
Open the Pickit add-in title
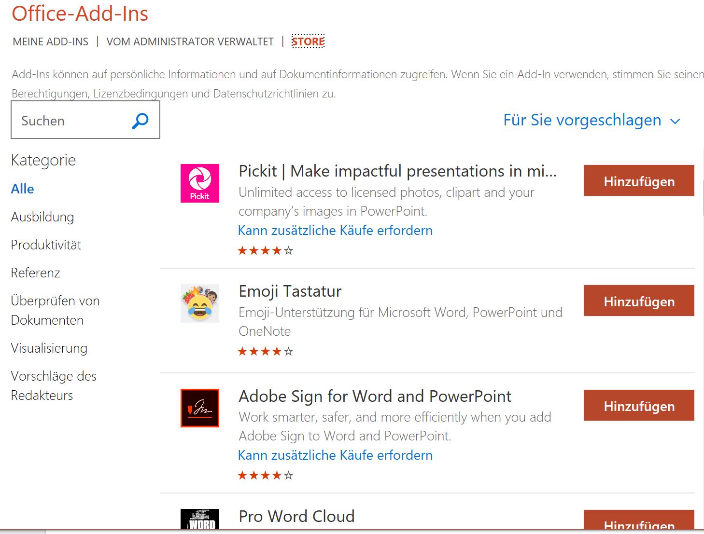[398, 171]
